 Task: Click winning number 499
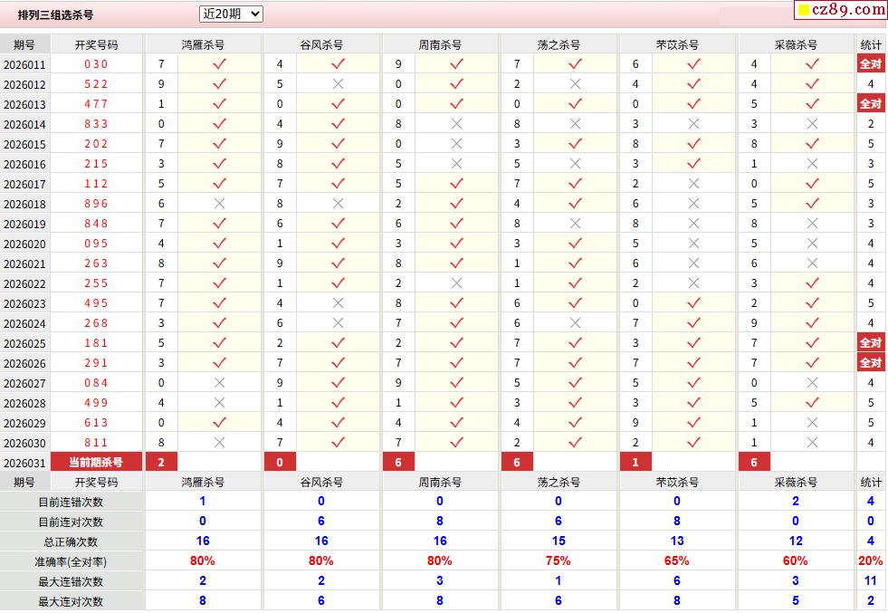pos(96,402)
